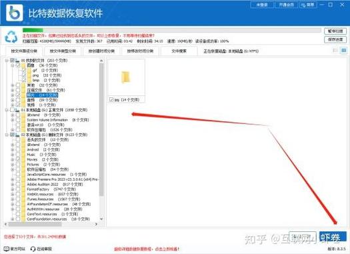Click the FormatFactory folder icon

(x=23, y=189)
